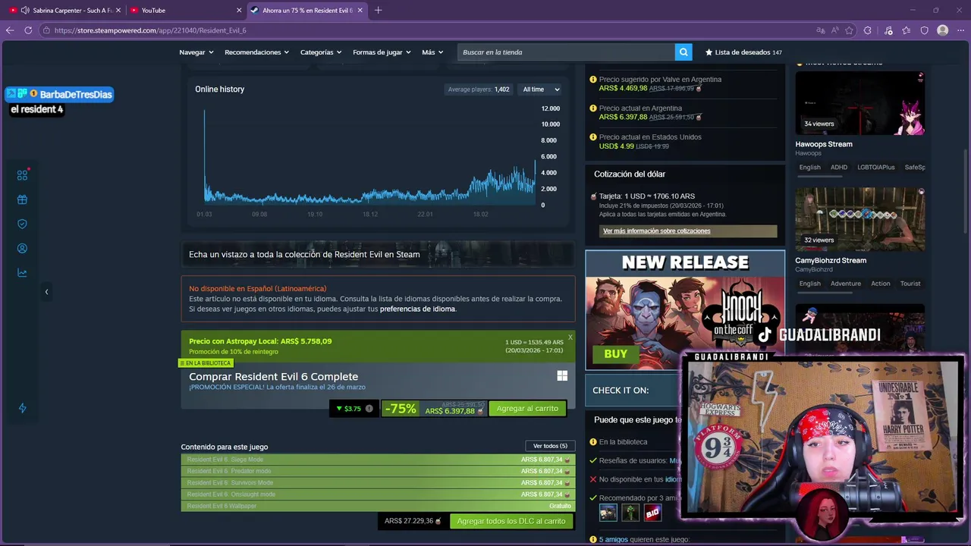Click Agregar todos los DLC al carrito
This screenshot has height=546, width=971.
coord(511,522)
